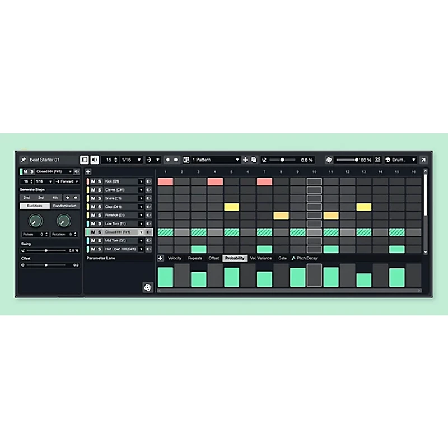Switch to the Velocity parameter tab
448x448 pixels.
click(x=174, y=258)
